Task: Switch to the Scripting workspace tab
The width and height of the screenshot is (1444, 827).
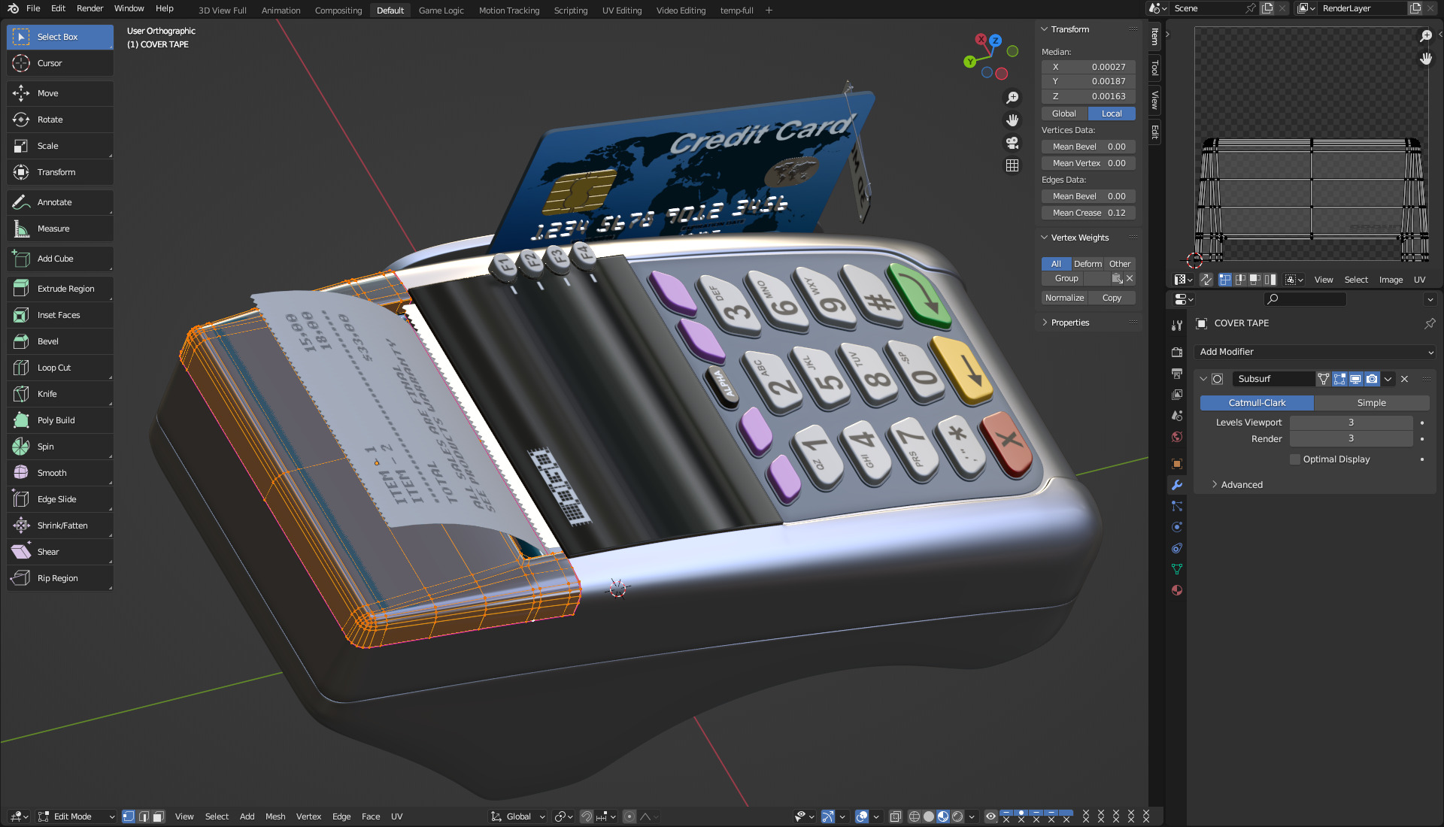Action: [x=571, y=11]
